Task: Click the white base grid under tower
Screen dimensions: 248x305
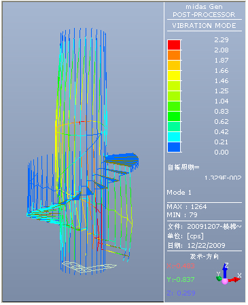Action: coord(90,267)
